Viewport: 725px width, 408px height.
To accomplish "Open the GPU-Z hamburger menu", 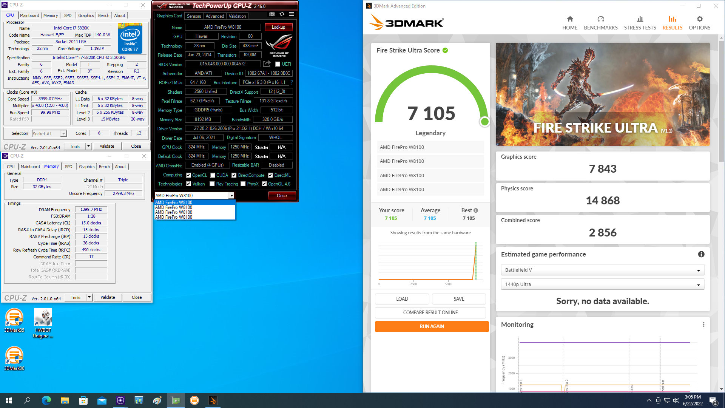I will (292, 14).
